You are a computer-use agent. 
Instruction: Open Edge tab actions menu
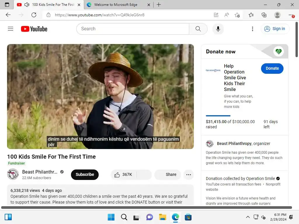click(7, 5)
